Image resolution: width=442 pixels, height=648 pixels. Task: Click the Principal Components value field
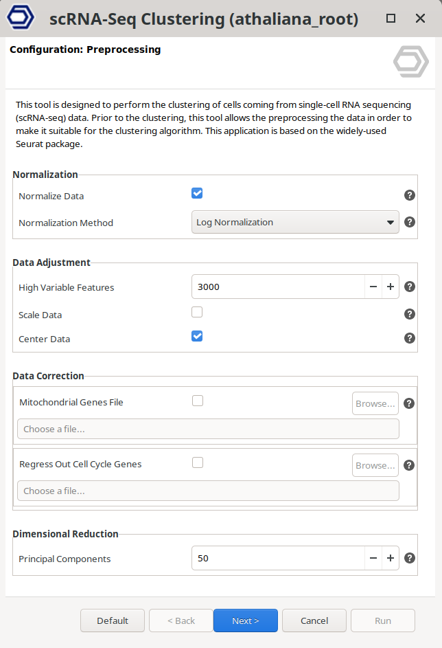click(278, 558)
